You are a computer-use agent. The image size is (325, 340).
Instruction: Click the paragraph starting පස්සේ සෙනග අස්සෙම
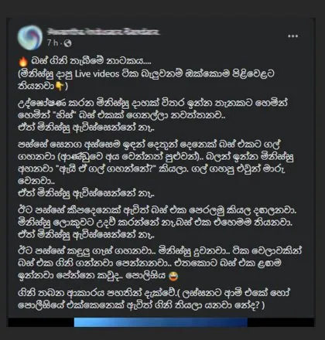coord(156,169)
